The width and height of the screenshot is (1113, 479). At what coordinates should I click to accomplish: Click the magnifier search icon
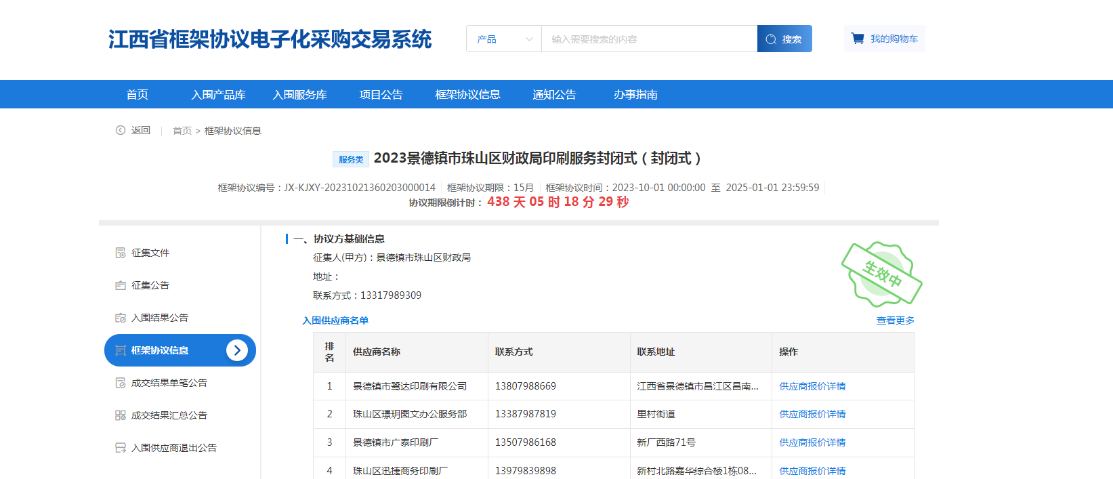tap(771, 39)
